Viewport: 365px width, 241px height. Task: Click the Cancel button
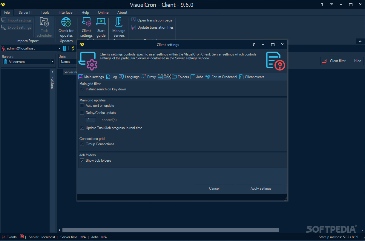click(x=214, y=189)
